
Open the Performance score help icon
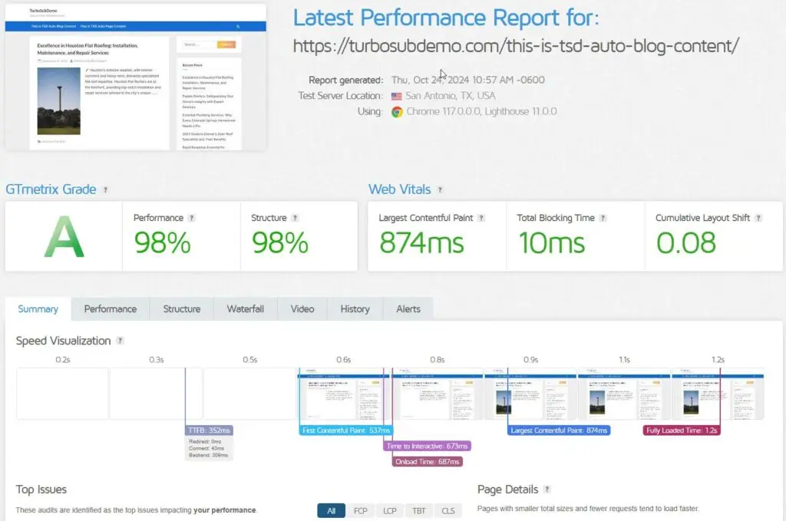(x=191, y=218)
